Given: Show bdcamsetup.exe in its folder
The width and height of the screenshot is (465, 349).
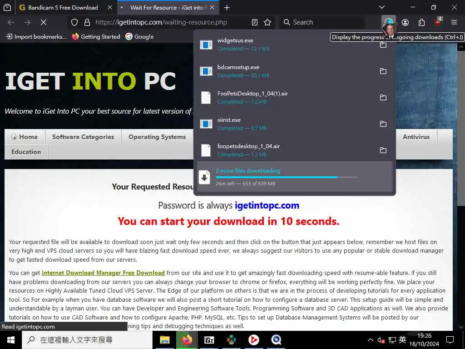Looking at the screenshot, I should pyautogui.click(x=383, y=71).
